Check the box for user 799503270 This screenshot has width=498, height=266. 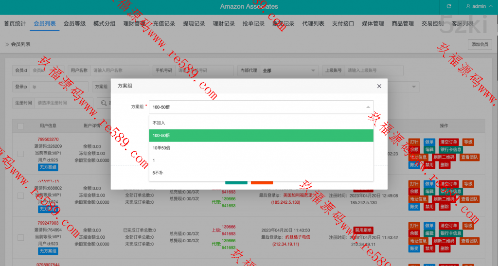coord(21,154)
